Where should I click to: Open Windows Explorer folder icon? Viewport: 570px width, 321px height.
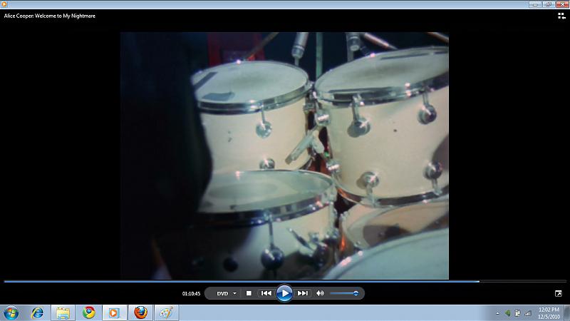[x=63, y=312]
